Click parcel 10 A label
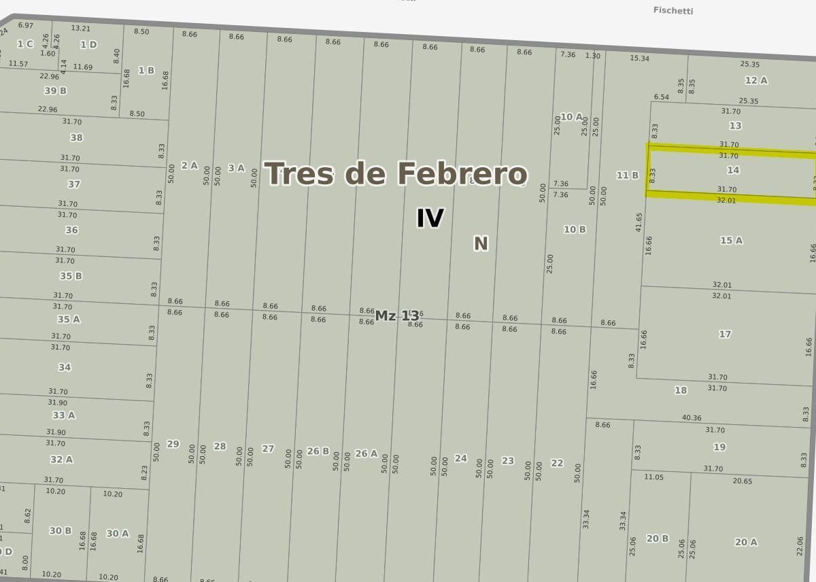 (x=571, y=117)
